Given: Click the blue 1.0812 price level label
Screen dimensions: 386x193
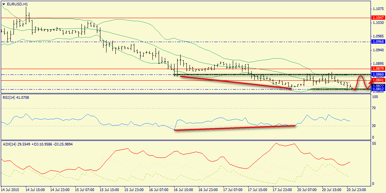Looking at the screenshot, I should click(x=378, y=89).
